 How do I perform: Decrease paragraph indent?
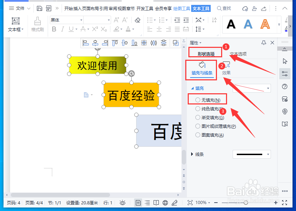(177, 20)
